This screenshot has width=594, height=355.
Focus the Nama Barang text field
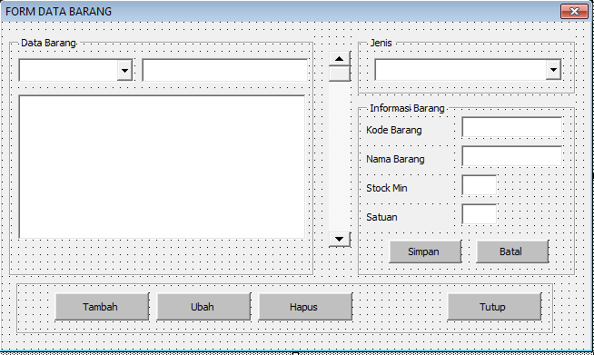tap(511, 156)
